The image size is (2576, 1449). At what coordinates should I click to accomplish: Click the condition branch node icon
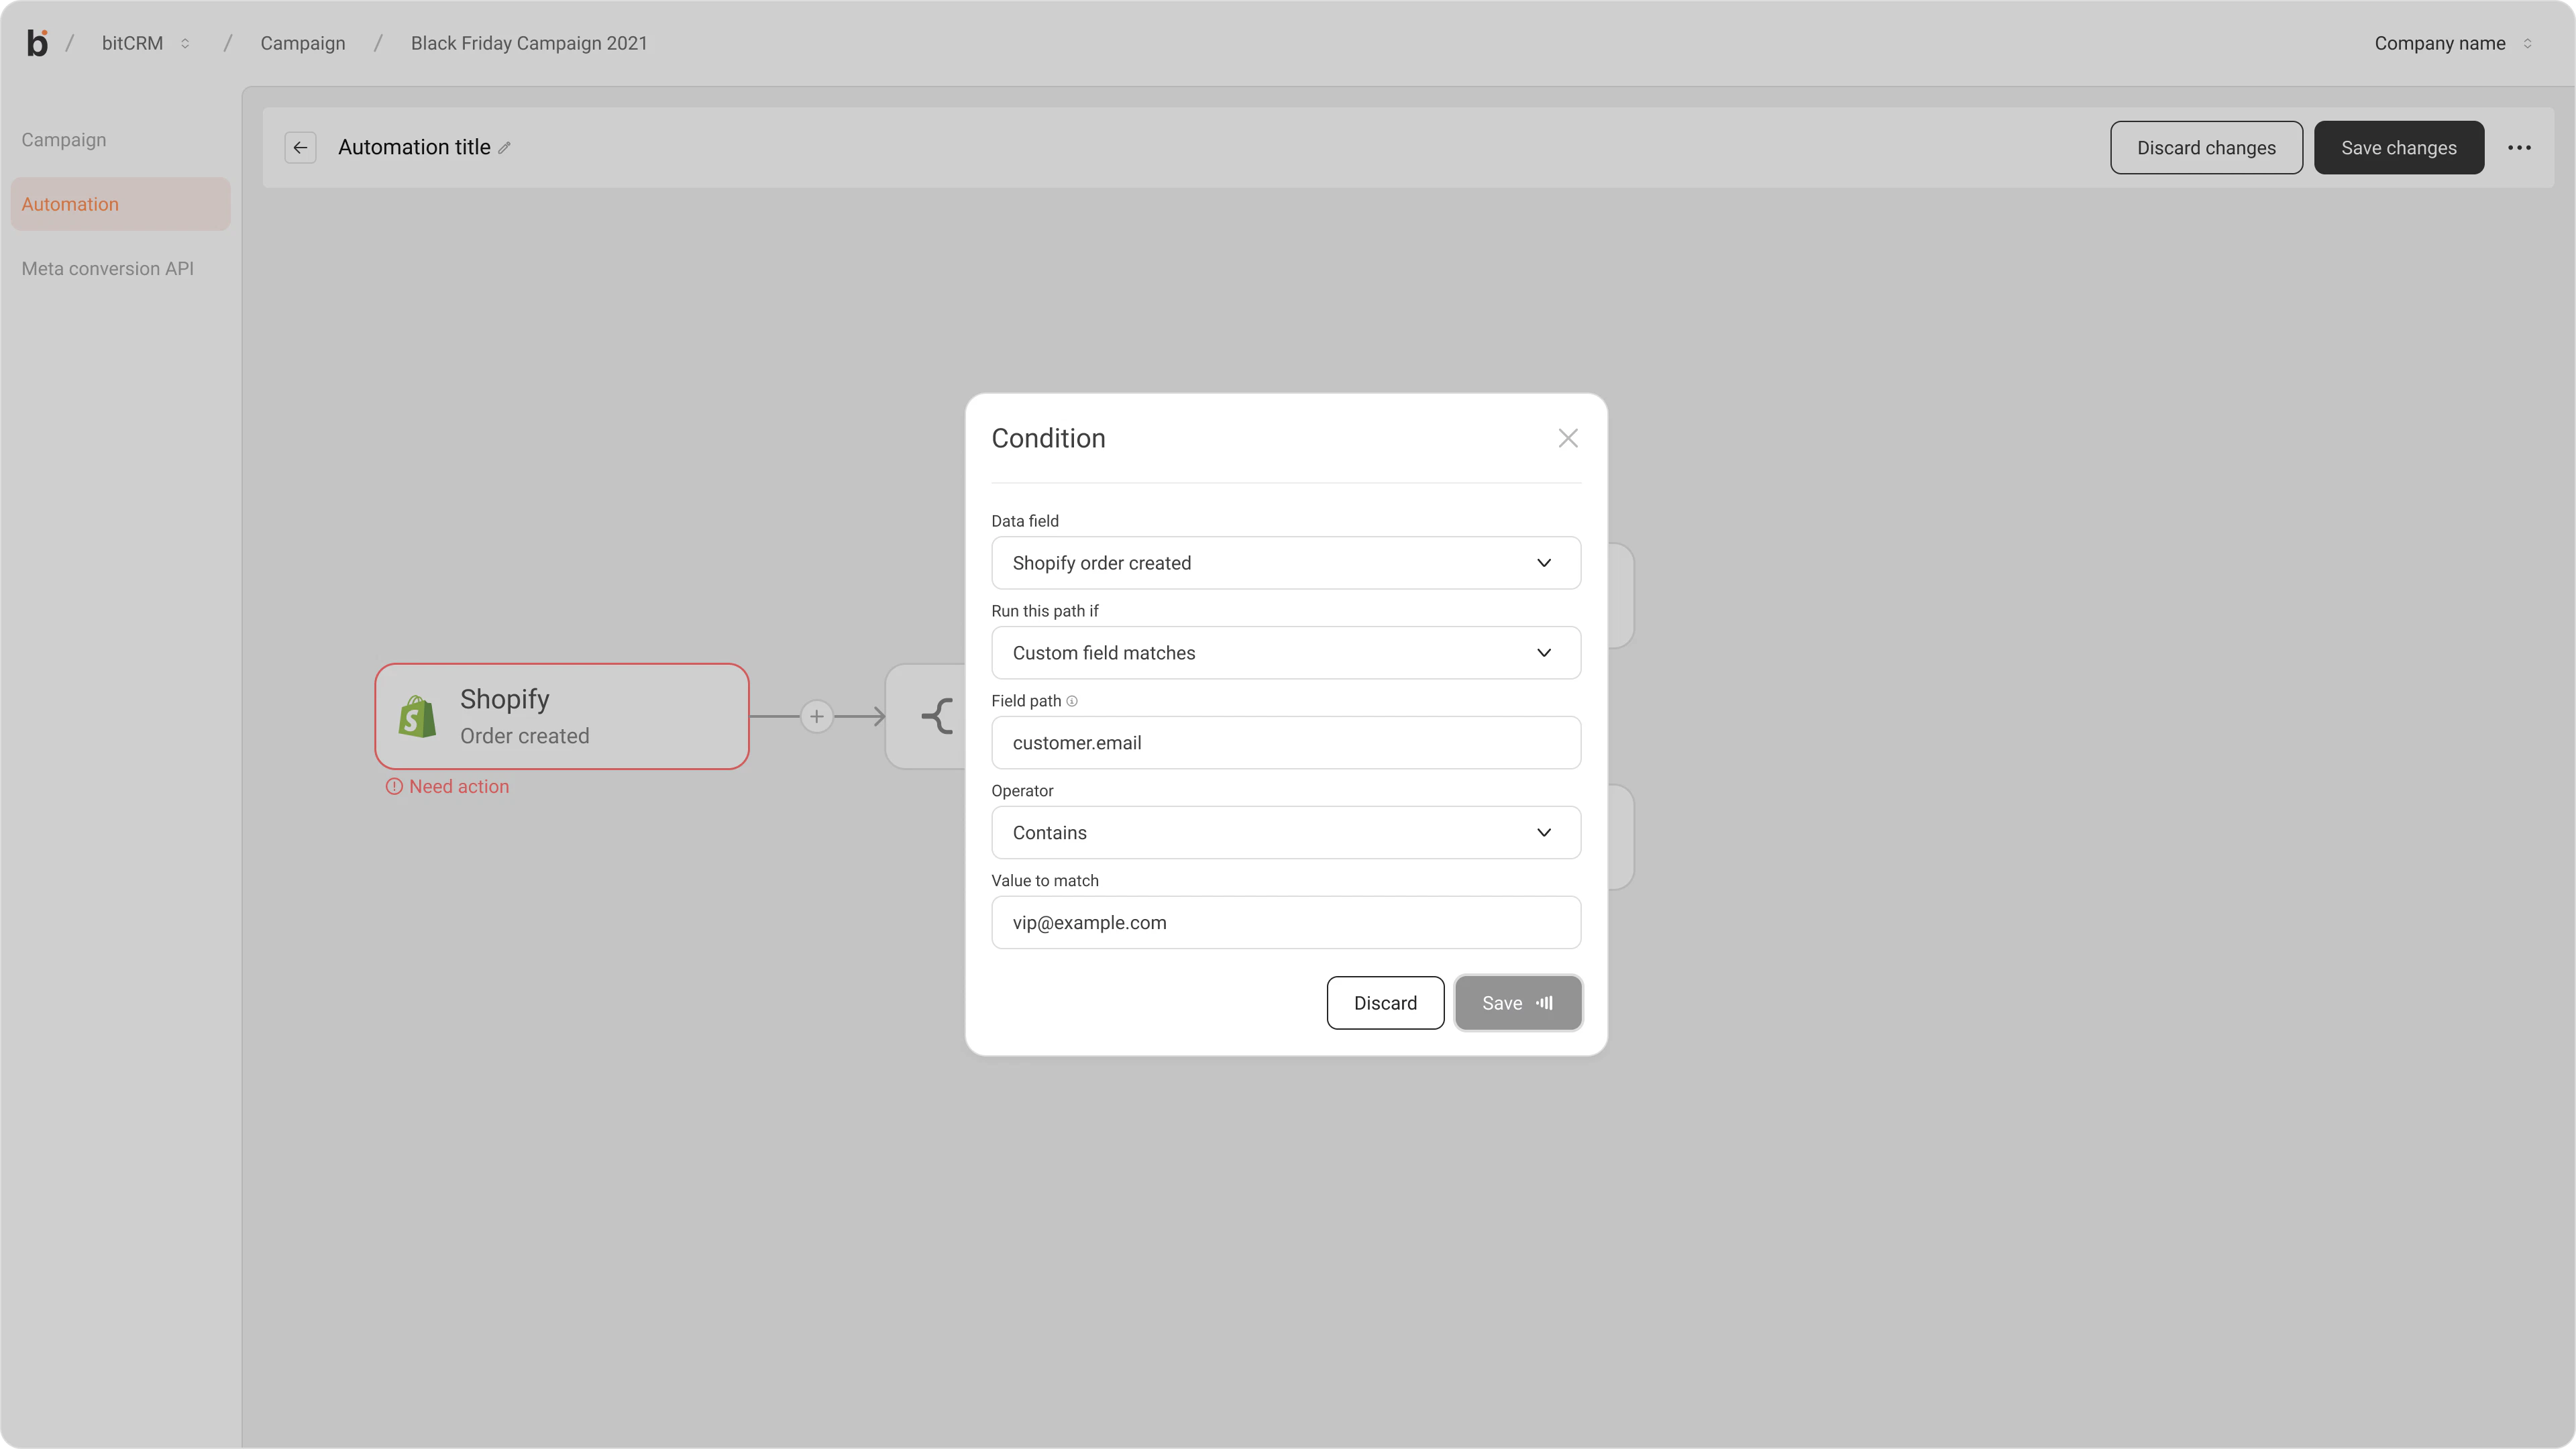click(x=937, y=716)
